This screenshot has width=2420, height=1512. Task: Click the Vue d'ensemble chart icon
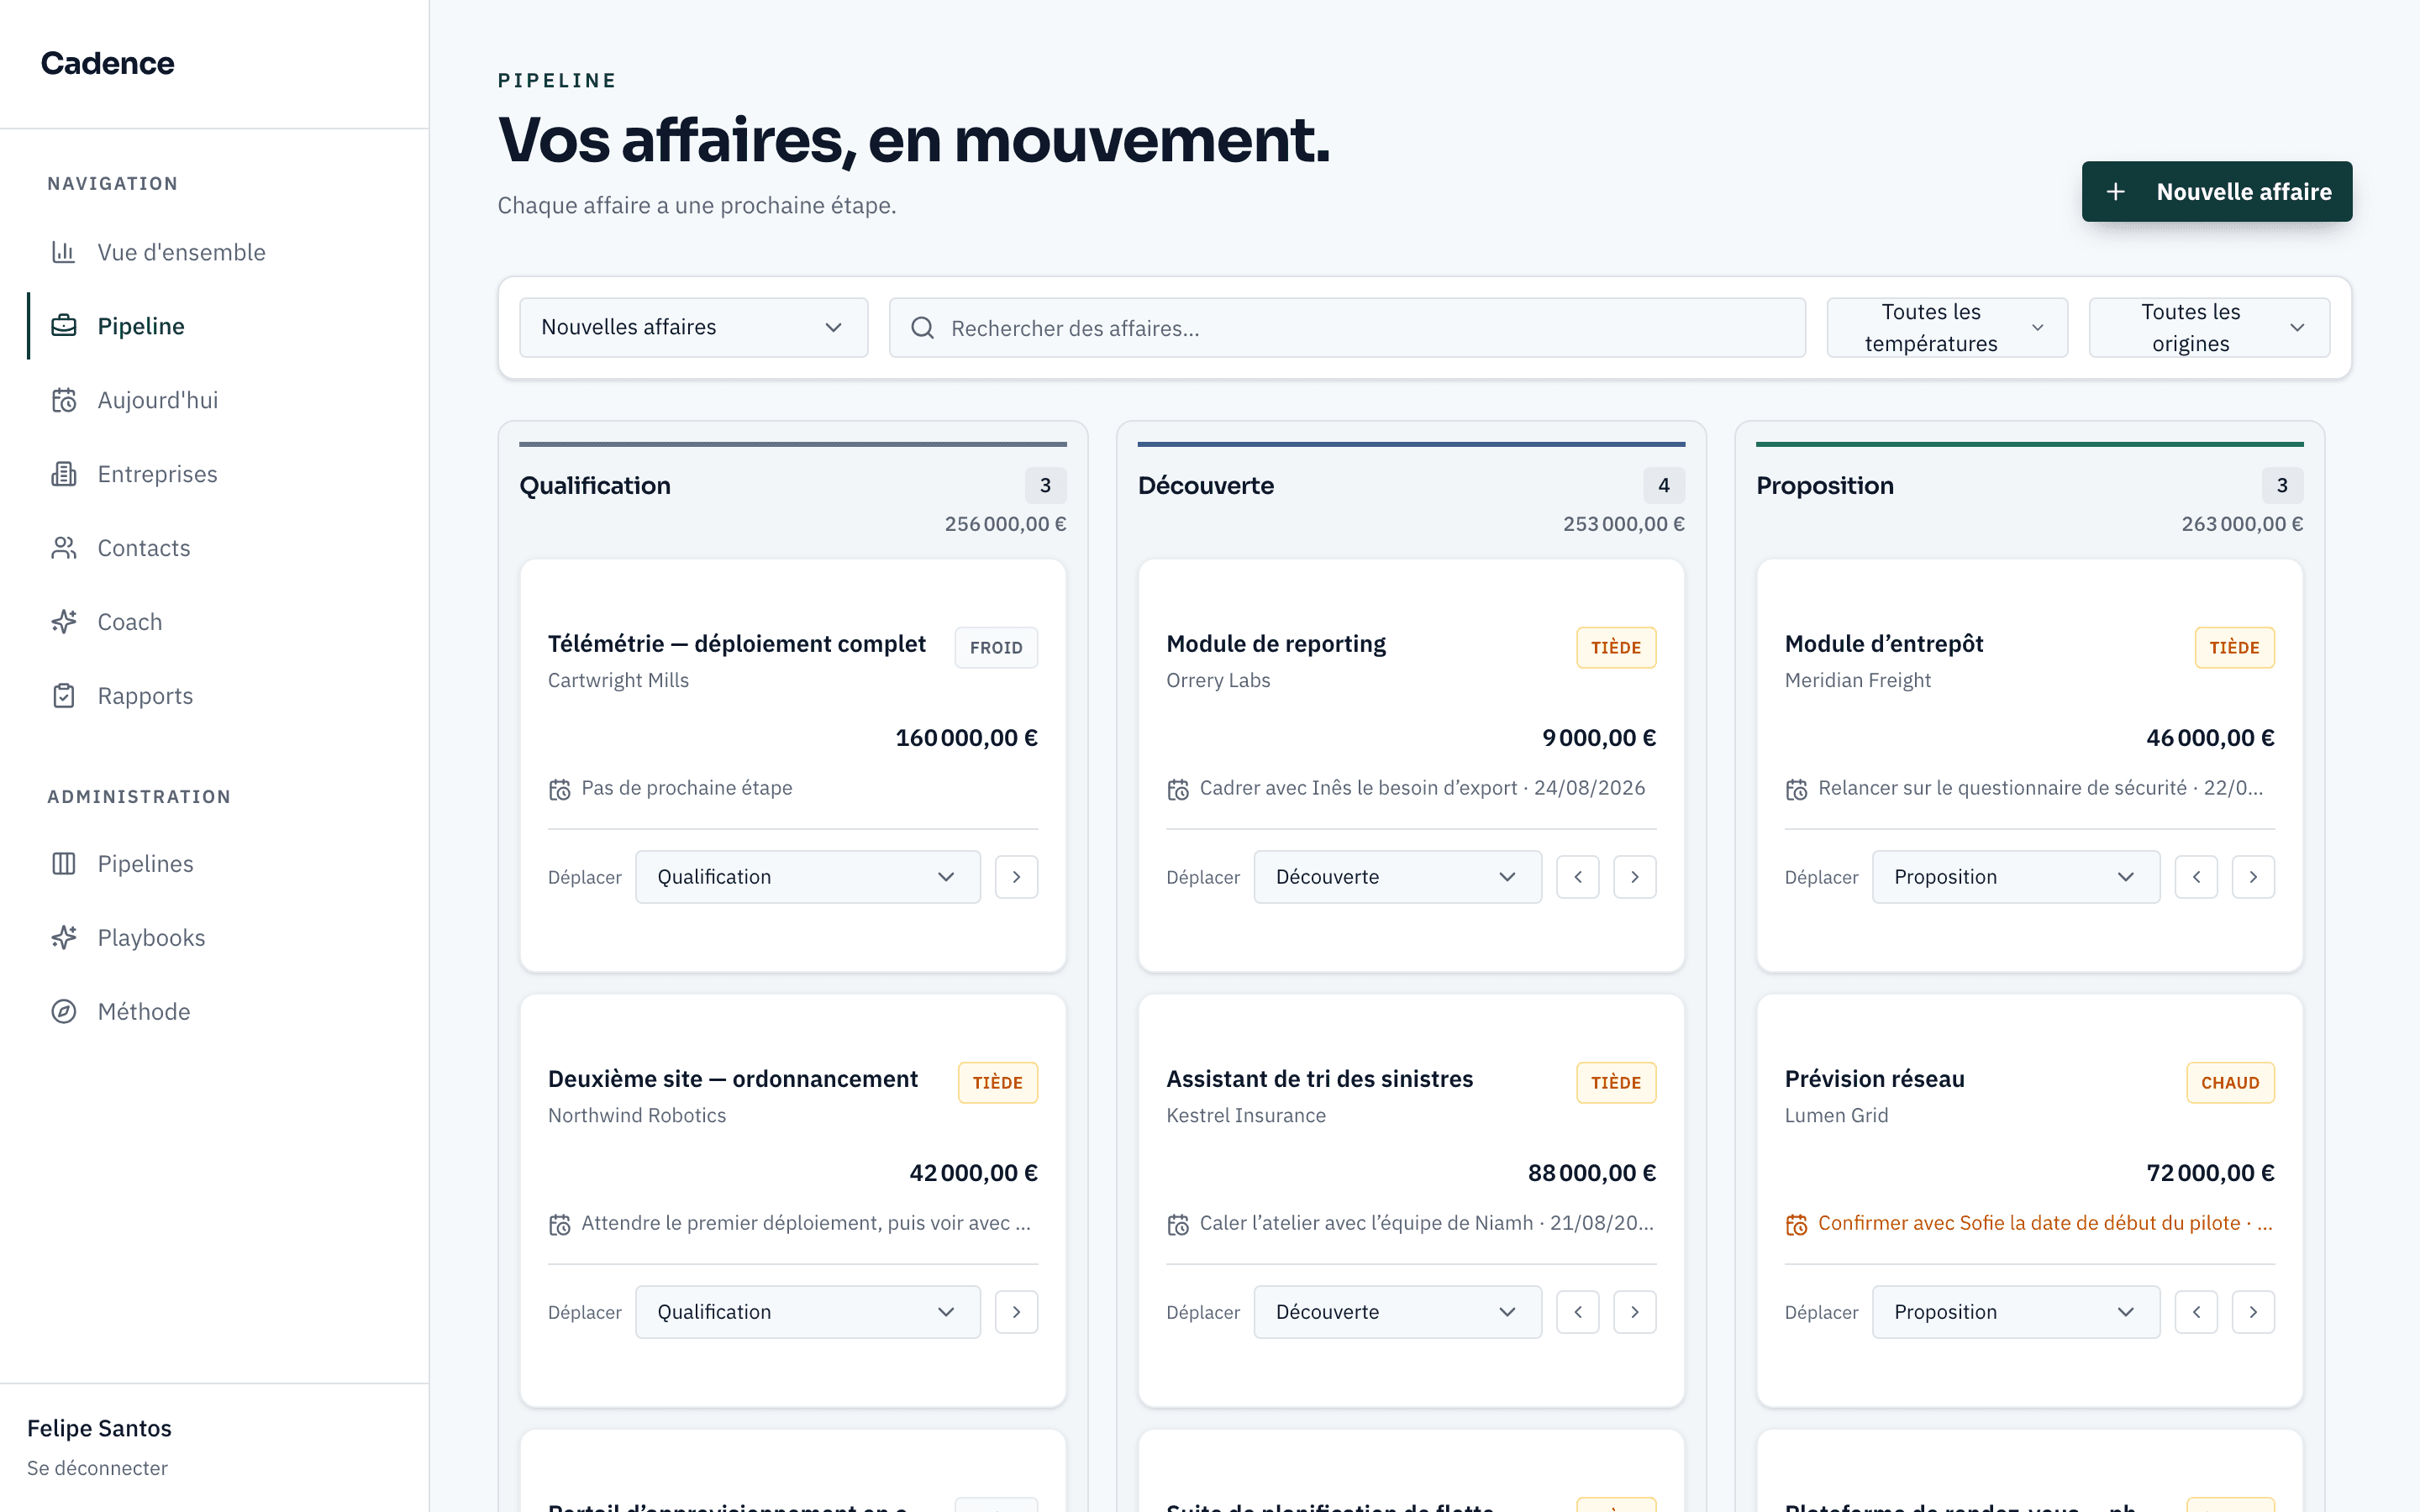[64, 252]
